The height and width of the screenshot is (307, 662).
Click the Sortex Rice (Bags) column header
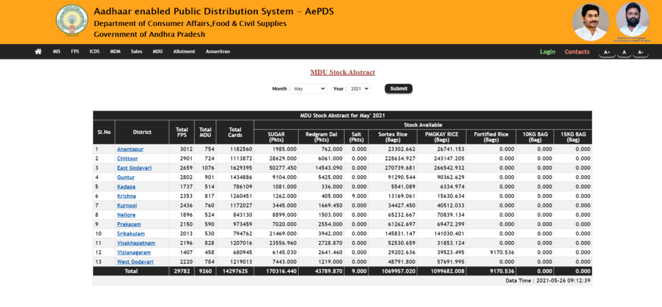coord(392,137)
